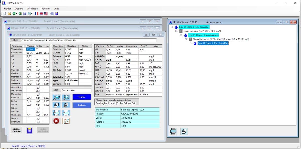The image size is (301, 149).
Task: Maximize the Eau 01 Etape 2 window
Action: [153, 35]
